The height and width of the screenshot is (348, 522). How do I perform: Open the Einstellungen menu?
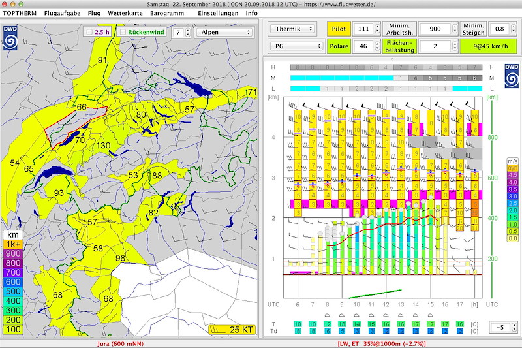tap(218, 13)
